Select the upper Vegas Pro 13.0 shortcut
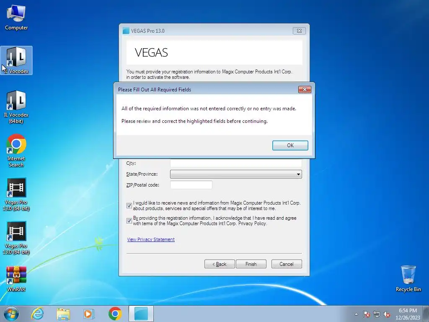 (16, 195)
